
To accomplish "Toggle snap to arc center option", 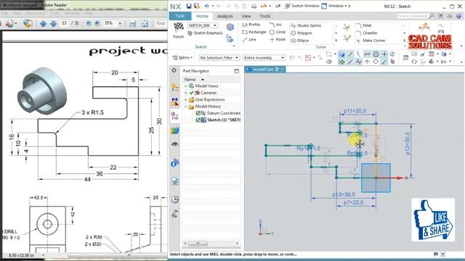I will (x=376, y=54).
